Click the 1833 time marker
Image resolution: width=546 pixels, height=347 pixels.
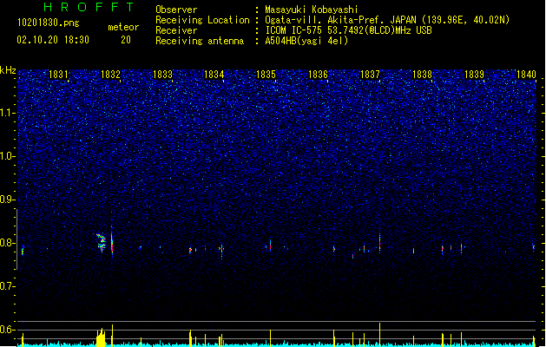(162, 75)
